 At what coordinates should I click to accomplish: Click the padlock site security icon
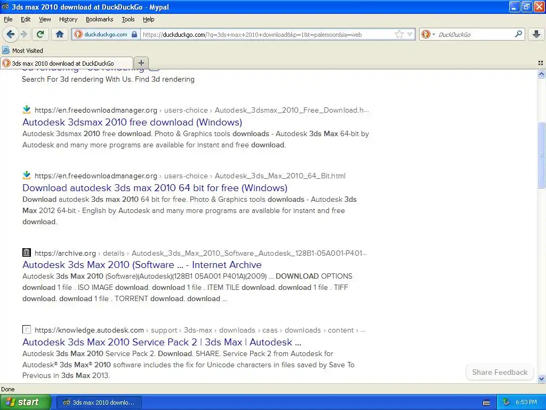click(134, 34)
